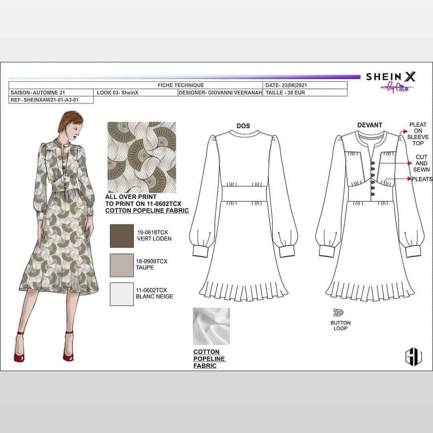Click DESIGNER- GIOVANNI VEERANAH cell
The height and width of the screenshot is (433, 433).
221,93
